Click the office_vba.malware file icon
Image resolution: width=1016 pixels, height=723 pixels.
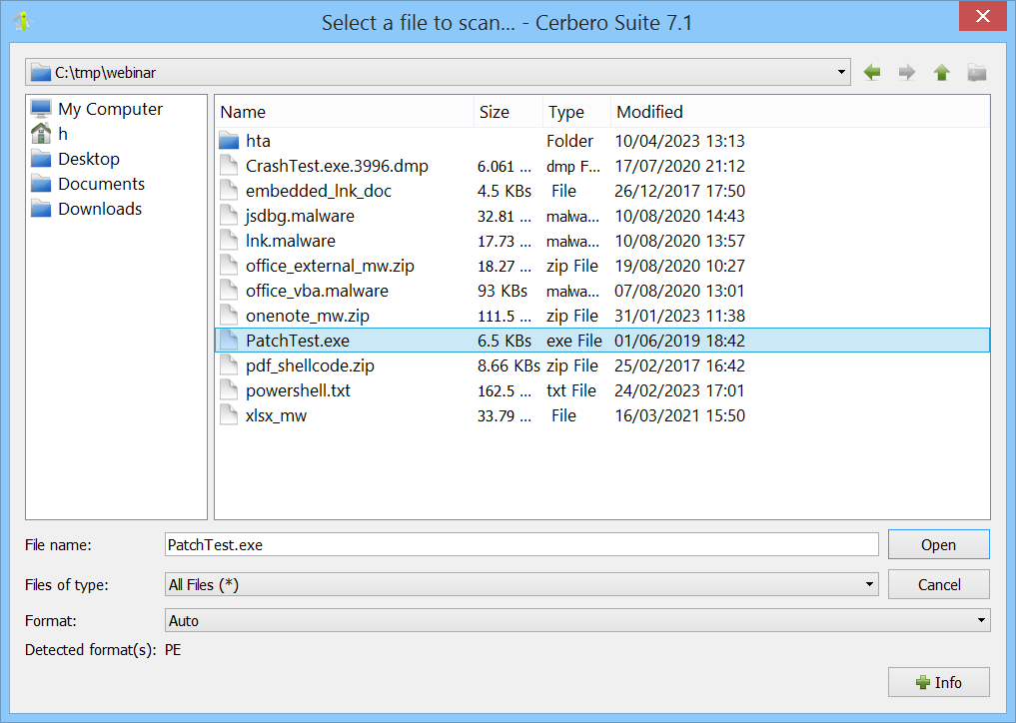coord(229,291)
